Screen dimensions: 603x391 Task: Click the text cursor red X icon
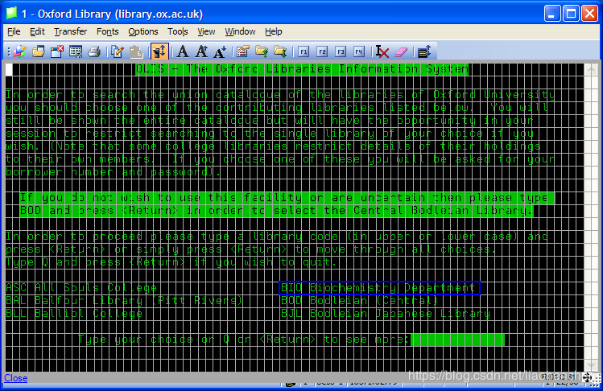(382, 51)
